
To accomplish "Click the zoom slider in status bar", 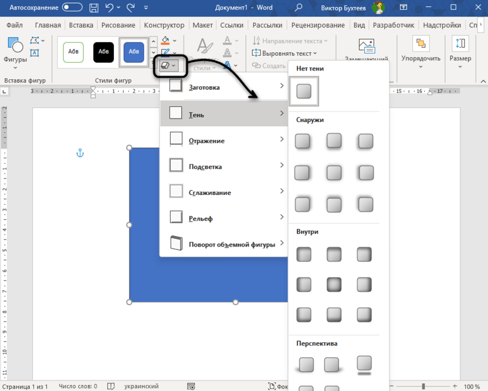I will (x=423, y=386).
